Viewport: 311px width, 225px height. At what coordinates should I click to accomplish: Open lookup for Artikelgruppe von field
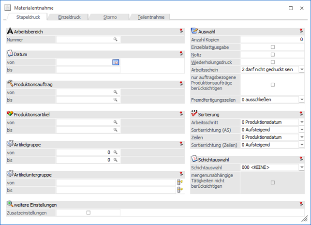tap(116, 152)
